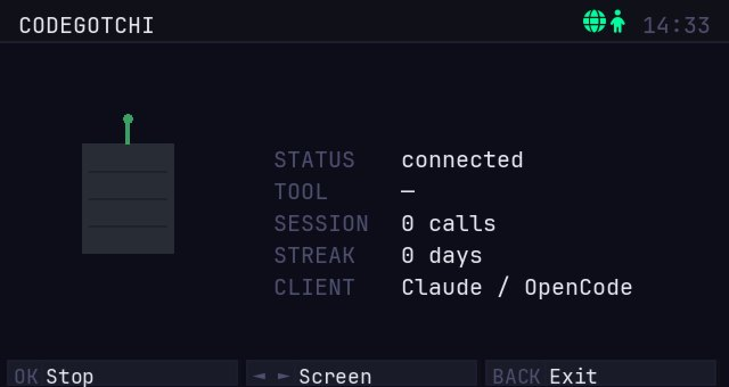The image size is (729, 387).
Task: Click the 'Claude / OpenCode' client value
Action: pos(517,287)
